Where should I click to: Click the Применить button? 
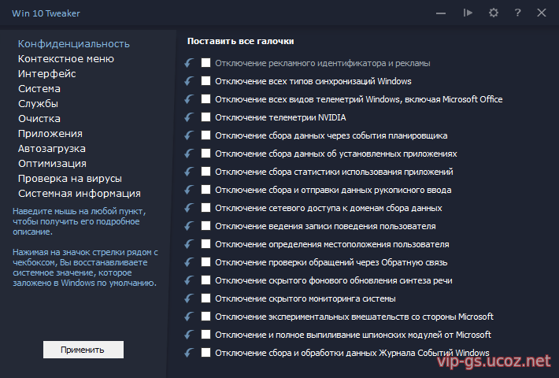[83, 350]
